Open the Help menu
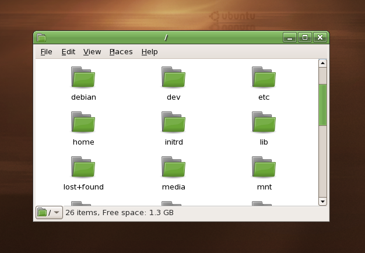 149,52
